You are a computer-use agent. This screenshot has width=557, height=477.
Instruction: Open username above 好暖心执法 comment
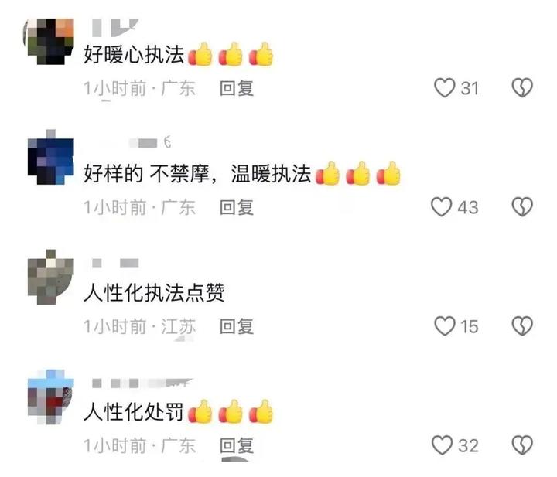coord(115,28)
